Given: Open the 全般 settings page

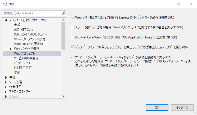Looking at the screenshot, I should 17,25.
